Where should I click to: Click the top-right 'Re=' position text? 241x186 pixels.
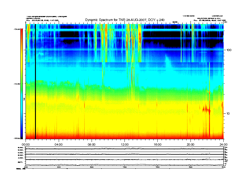tap(210, 20)
